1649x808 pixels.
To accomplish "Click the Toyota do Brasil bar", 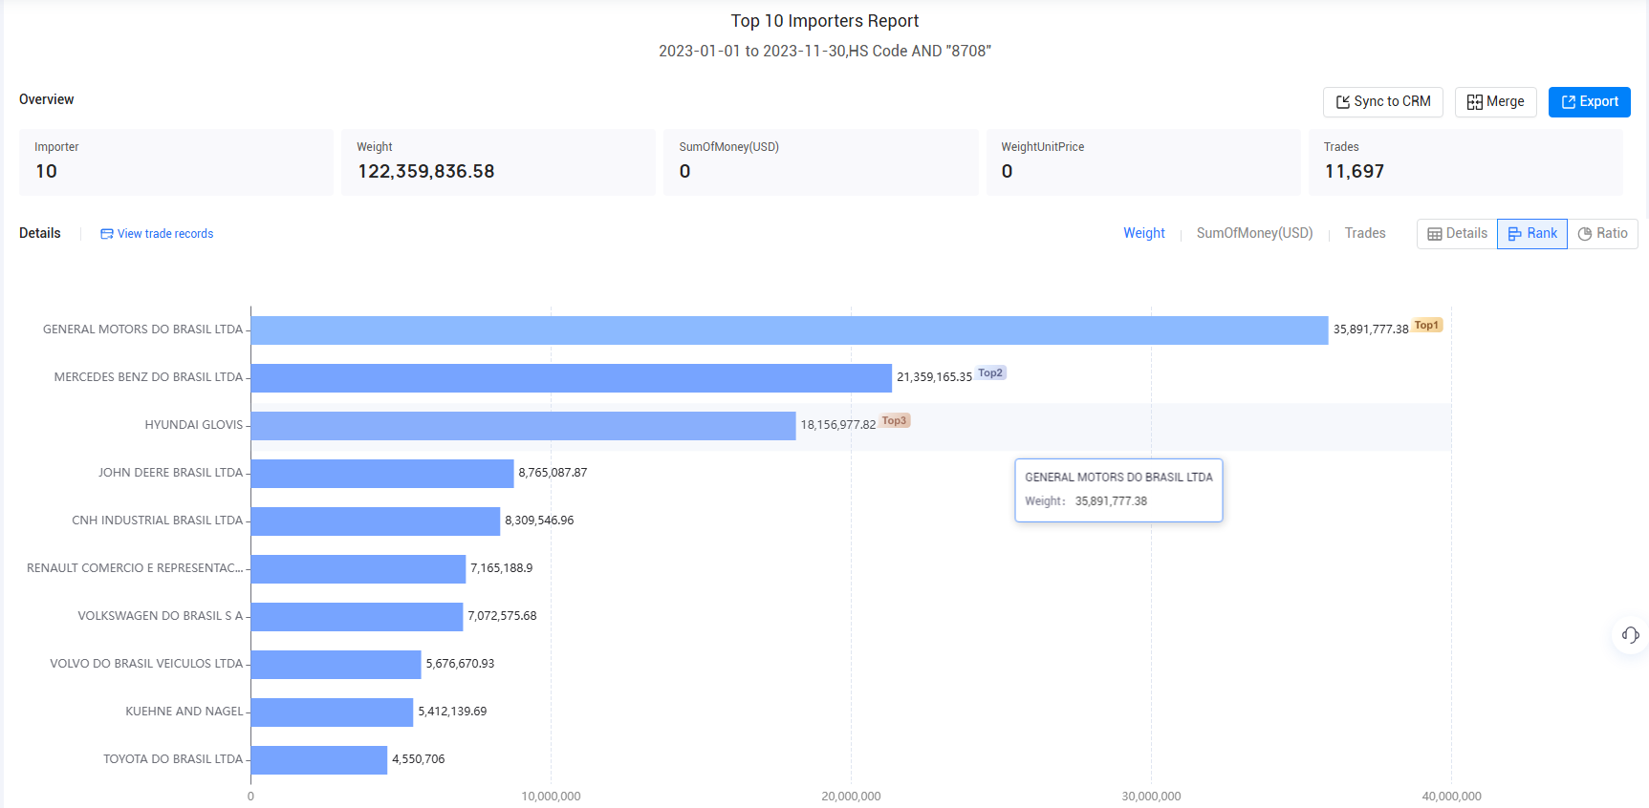I will pos(319,760).
